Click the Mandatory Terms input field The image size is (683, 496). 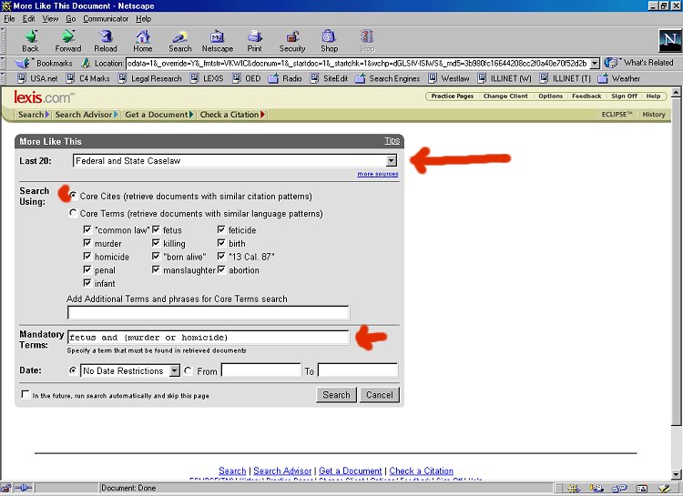209,337
